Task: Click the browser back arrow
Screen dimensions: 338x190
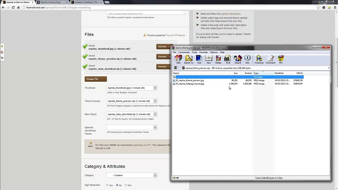Action: 3,7
